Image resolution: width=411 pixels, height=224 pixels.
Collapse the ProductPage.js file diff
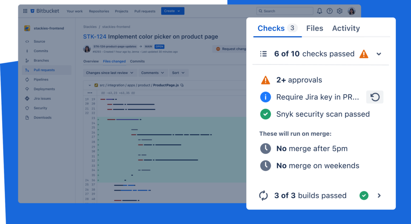click(90, 85)
